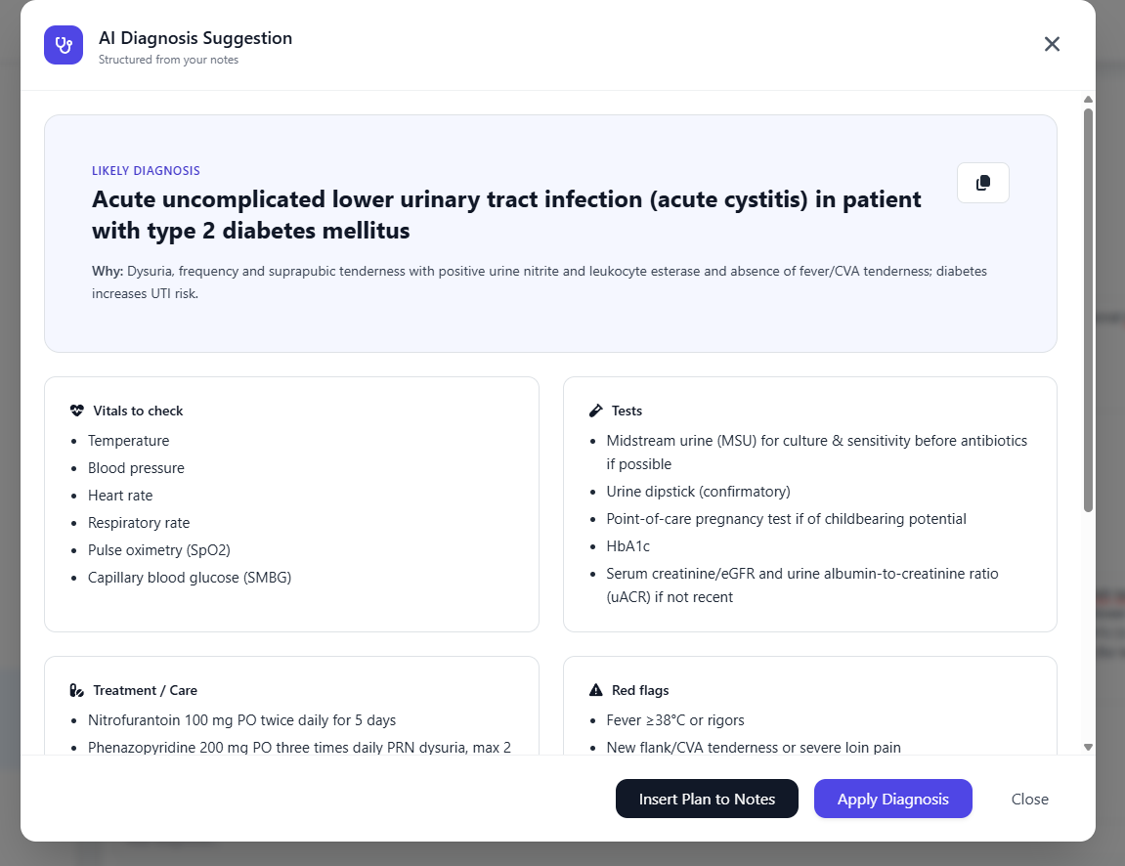This screenshot has width=1125, height=866.
Task: Click the stethoscope AI Diagnosis logo
Action: coord(63,44)
